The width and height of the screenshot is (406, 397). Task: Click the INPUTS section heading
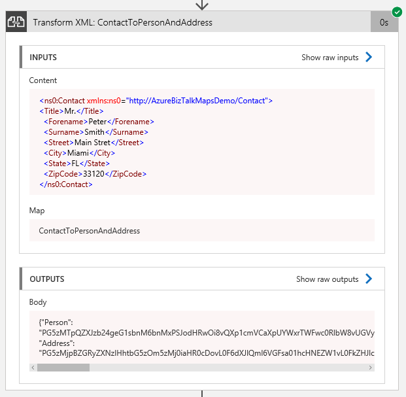pos(43,58)
